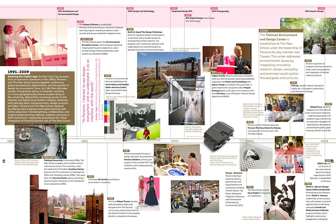336x224 pixels.
Task: Click the 1993 tag above BFA Architecture
Action: [x=61, y=9]
